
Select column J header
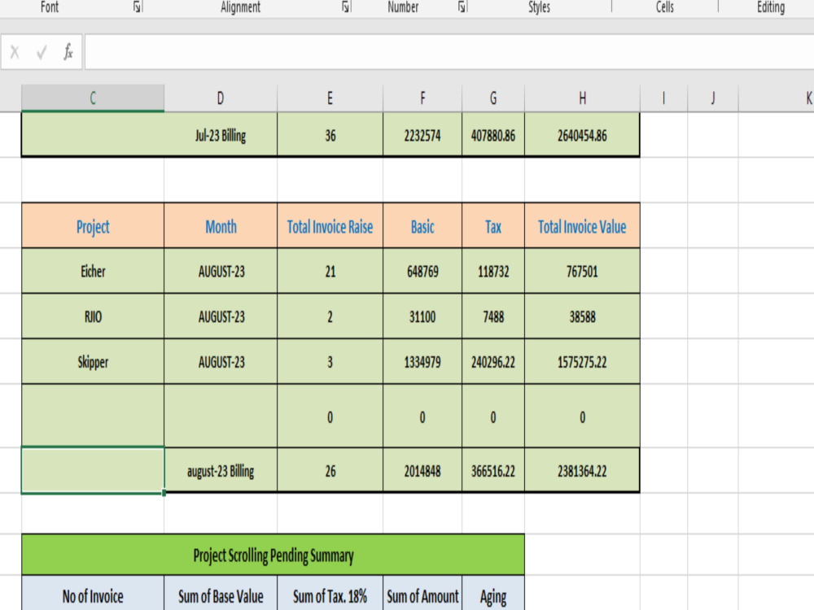[x=713, y=98]
